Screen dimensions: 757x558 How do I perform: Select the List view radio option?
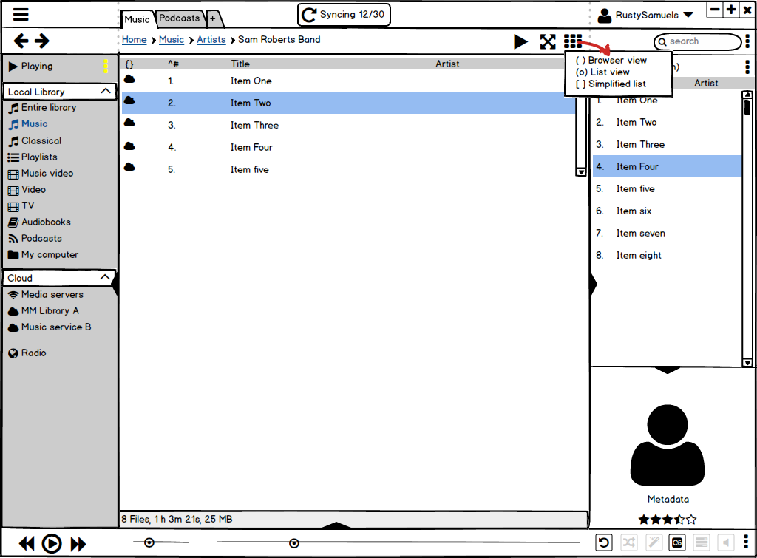coord(580,72)
